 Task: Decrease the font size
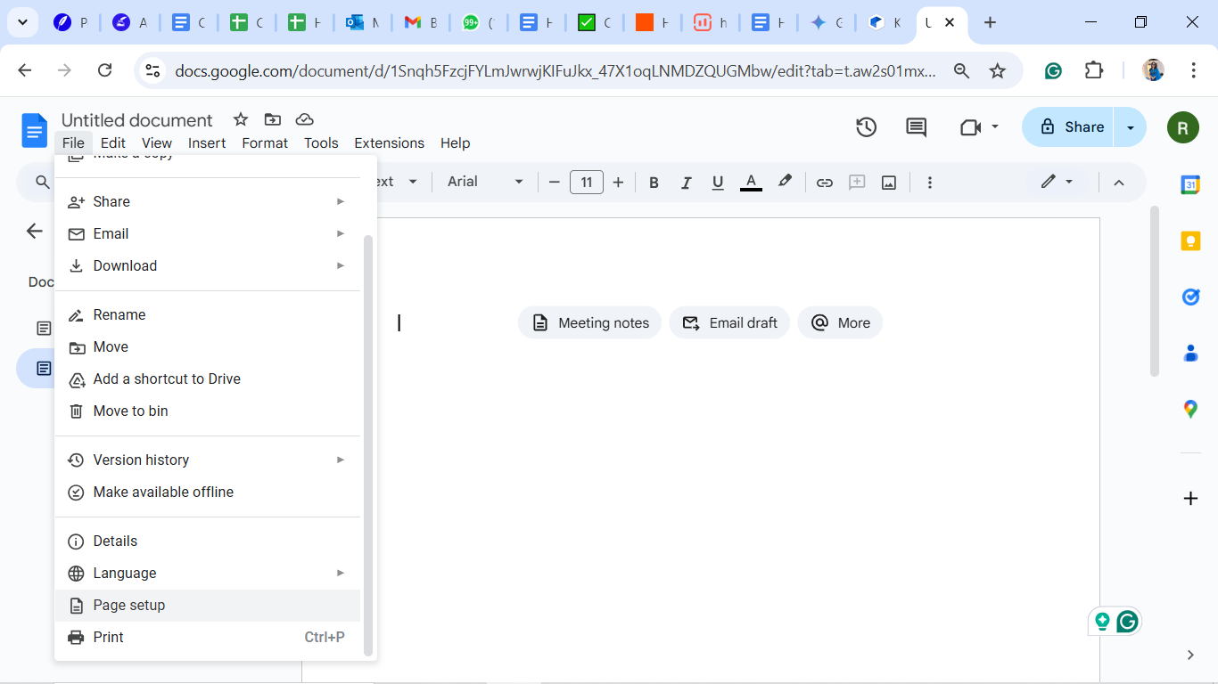click(x=554, y=183)
